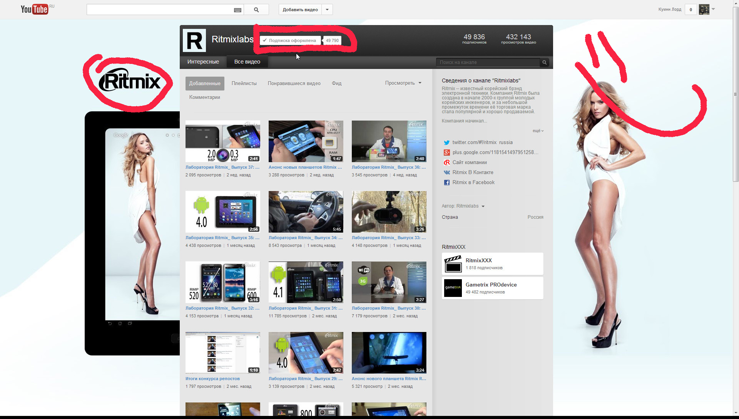Screen dimensions: 739x419
Task: Click the 'Gametrix PROdevice' channel link
Action: pos(491,285)
